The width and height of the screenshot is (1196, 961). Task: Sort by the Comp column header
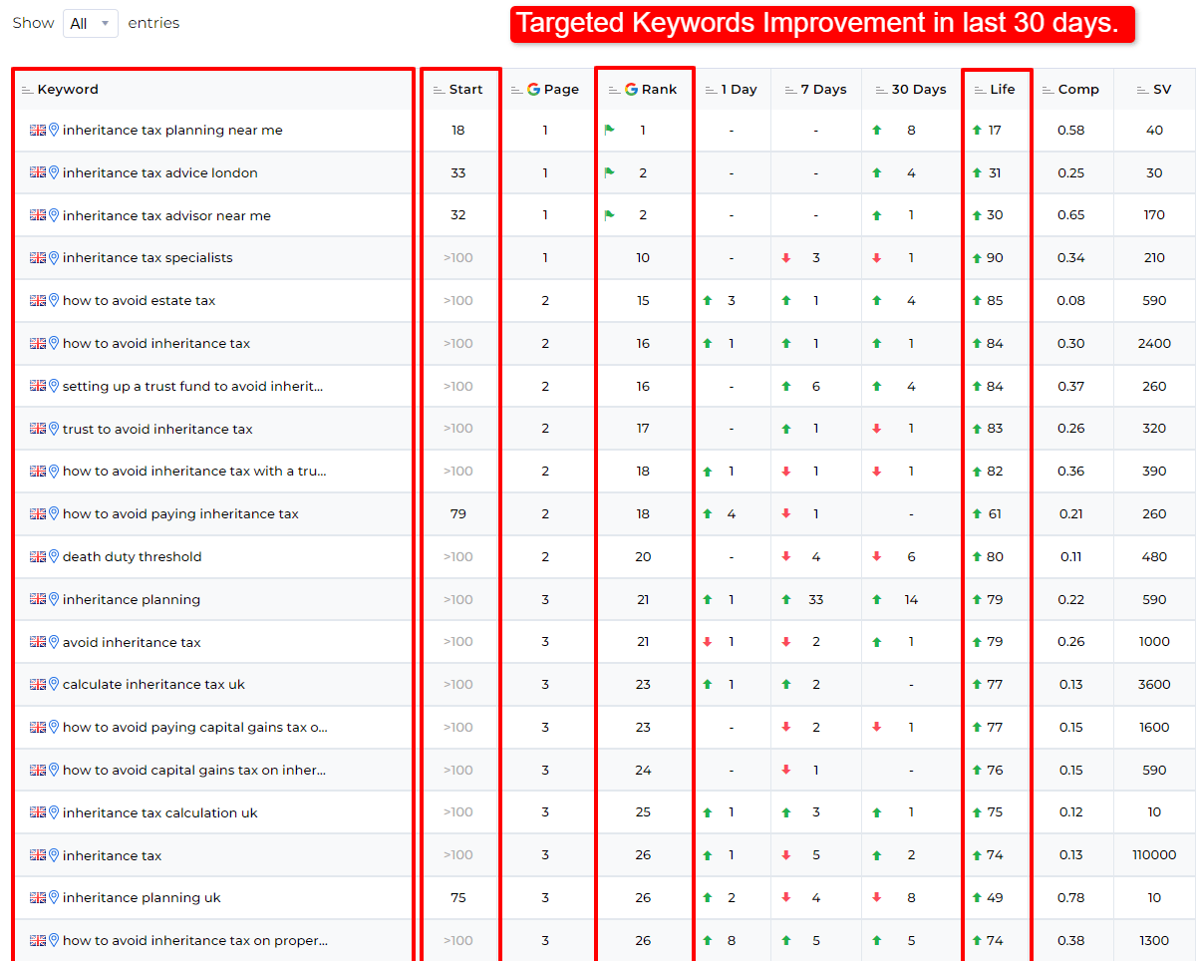coord(1077,90)
